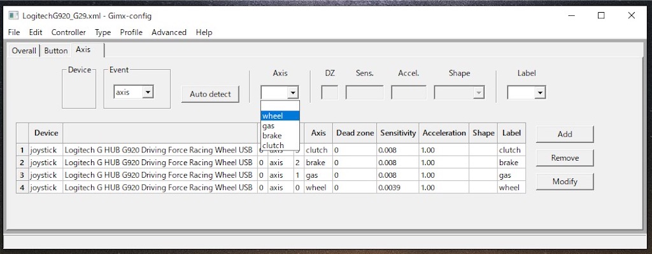
Task: Click the Axis column header in table
Action: click(318, 133)
